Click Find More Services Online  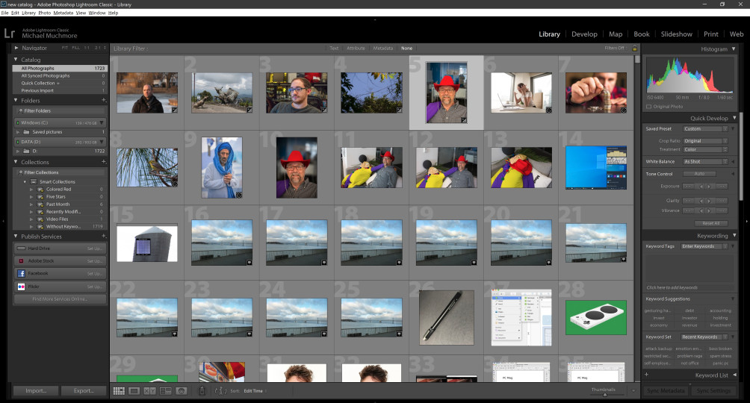coord(60,299)
